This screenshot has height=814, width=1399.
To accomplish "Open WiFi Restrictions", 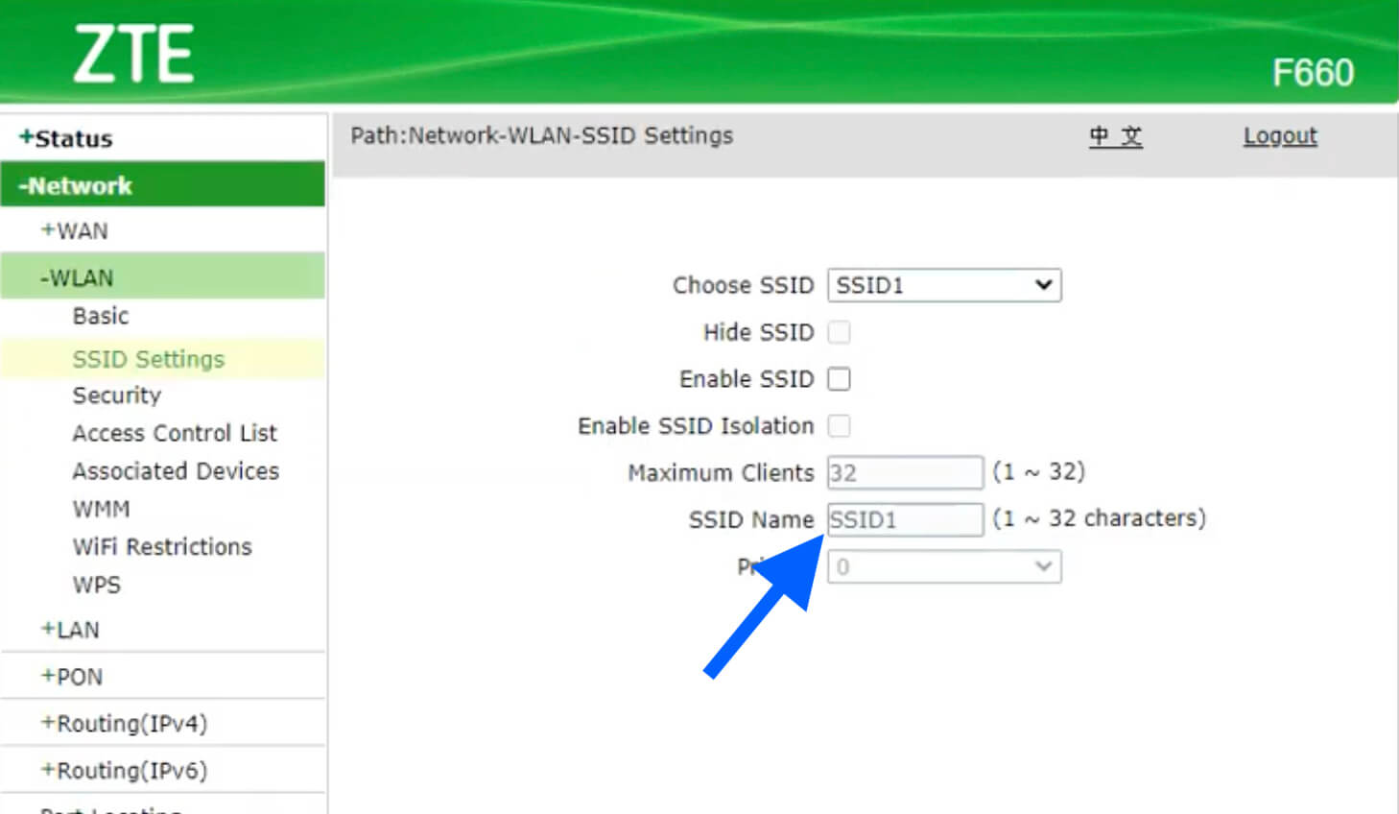I will coord(162,547).
